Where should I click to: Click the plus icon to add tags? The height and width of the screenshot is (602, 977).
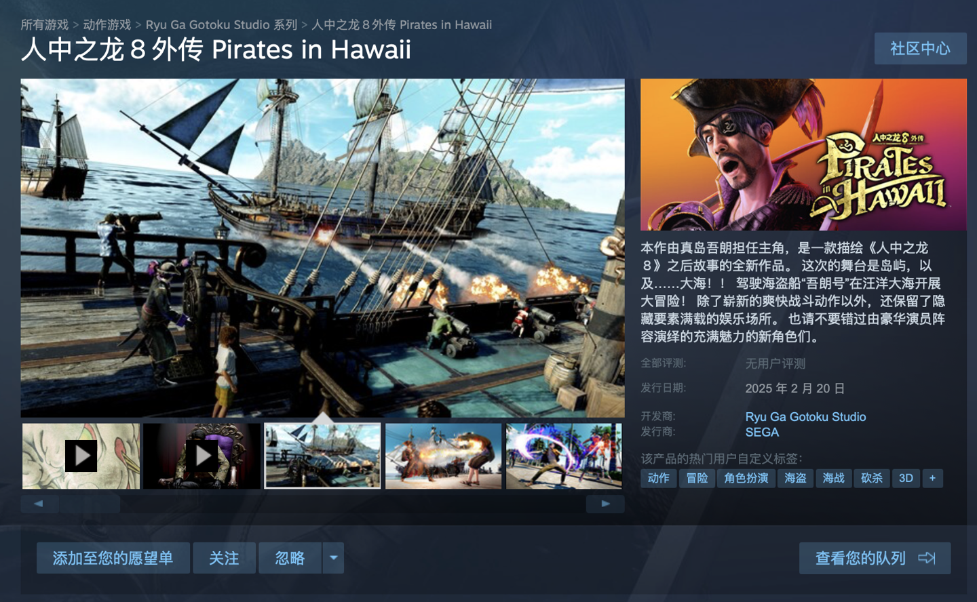coord(932,478)
